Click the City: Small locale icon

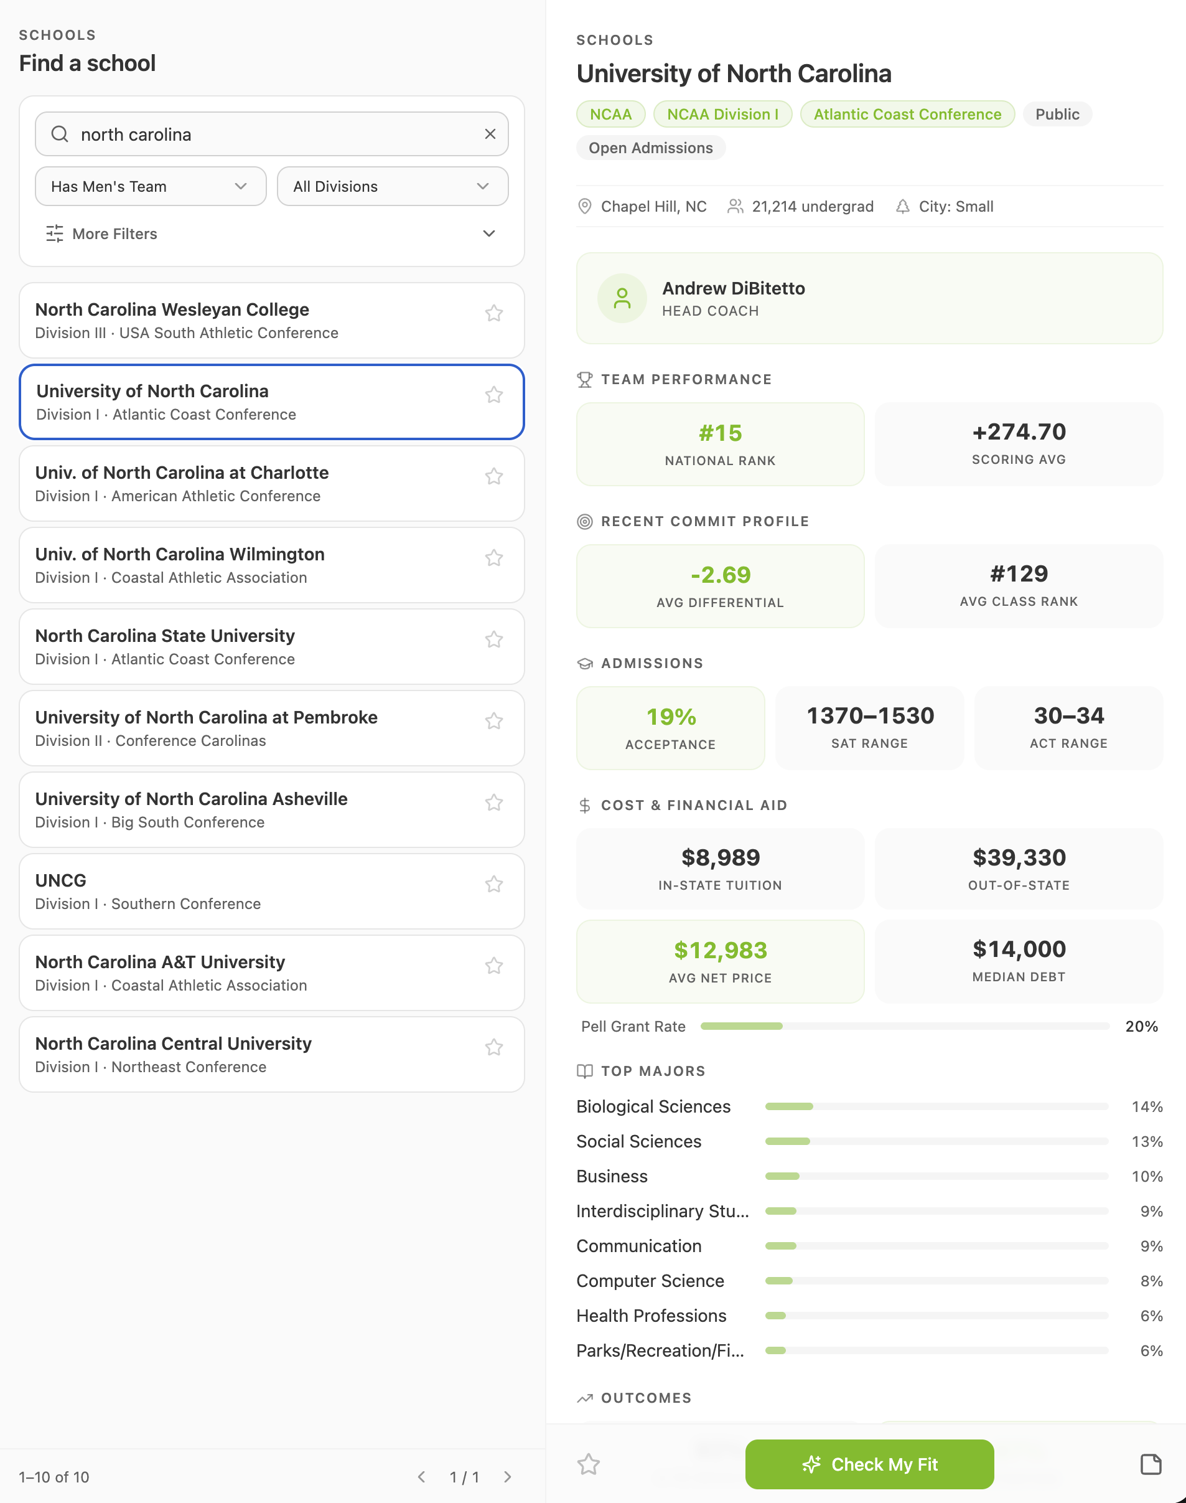pos(903,206)
